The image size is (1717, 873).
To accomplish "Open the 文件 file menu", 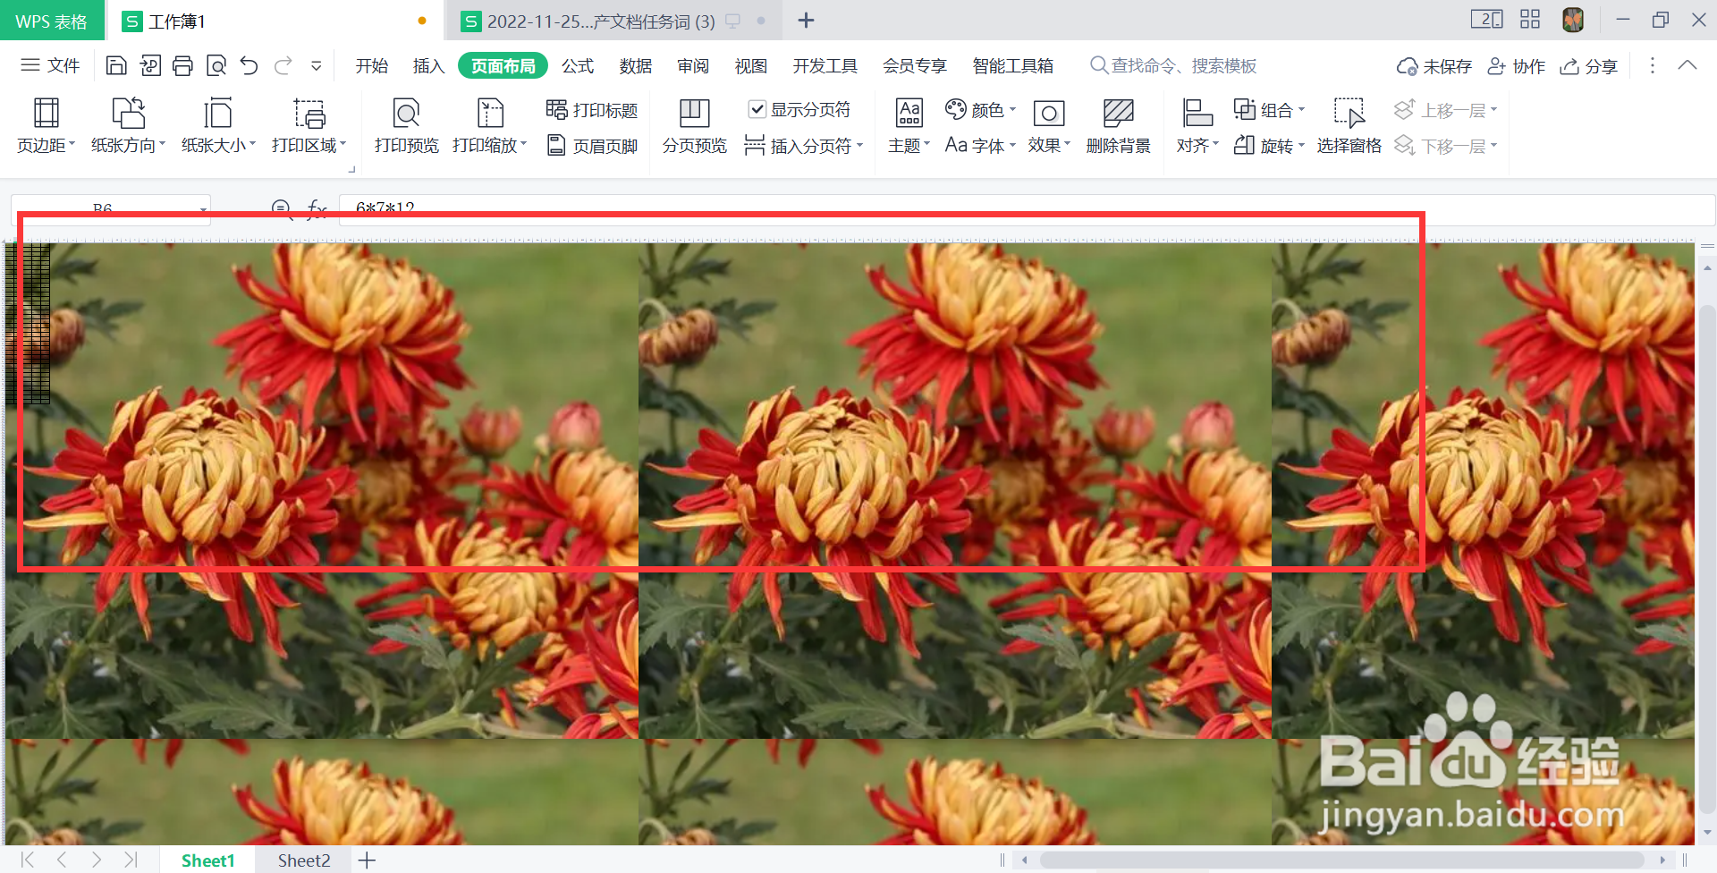I will 50,65.
